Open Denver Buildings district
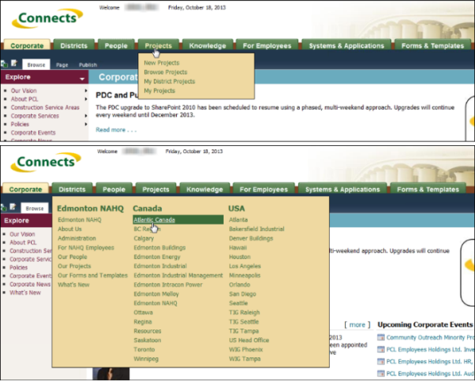 click(251, 238)
